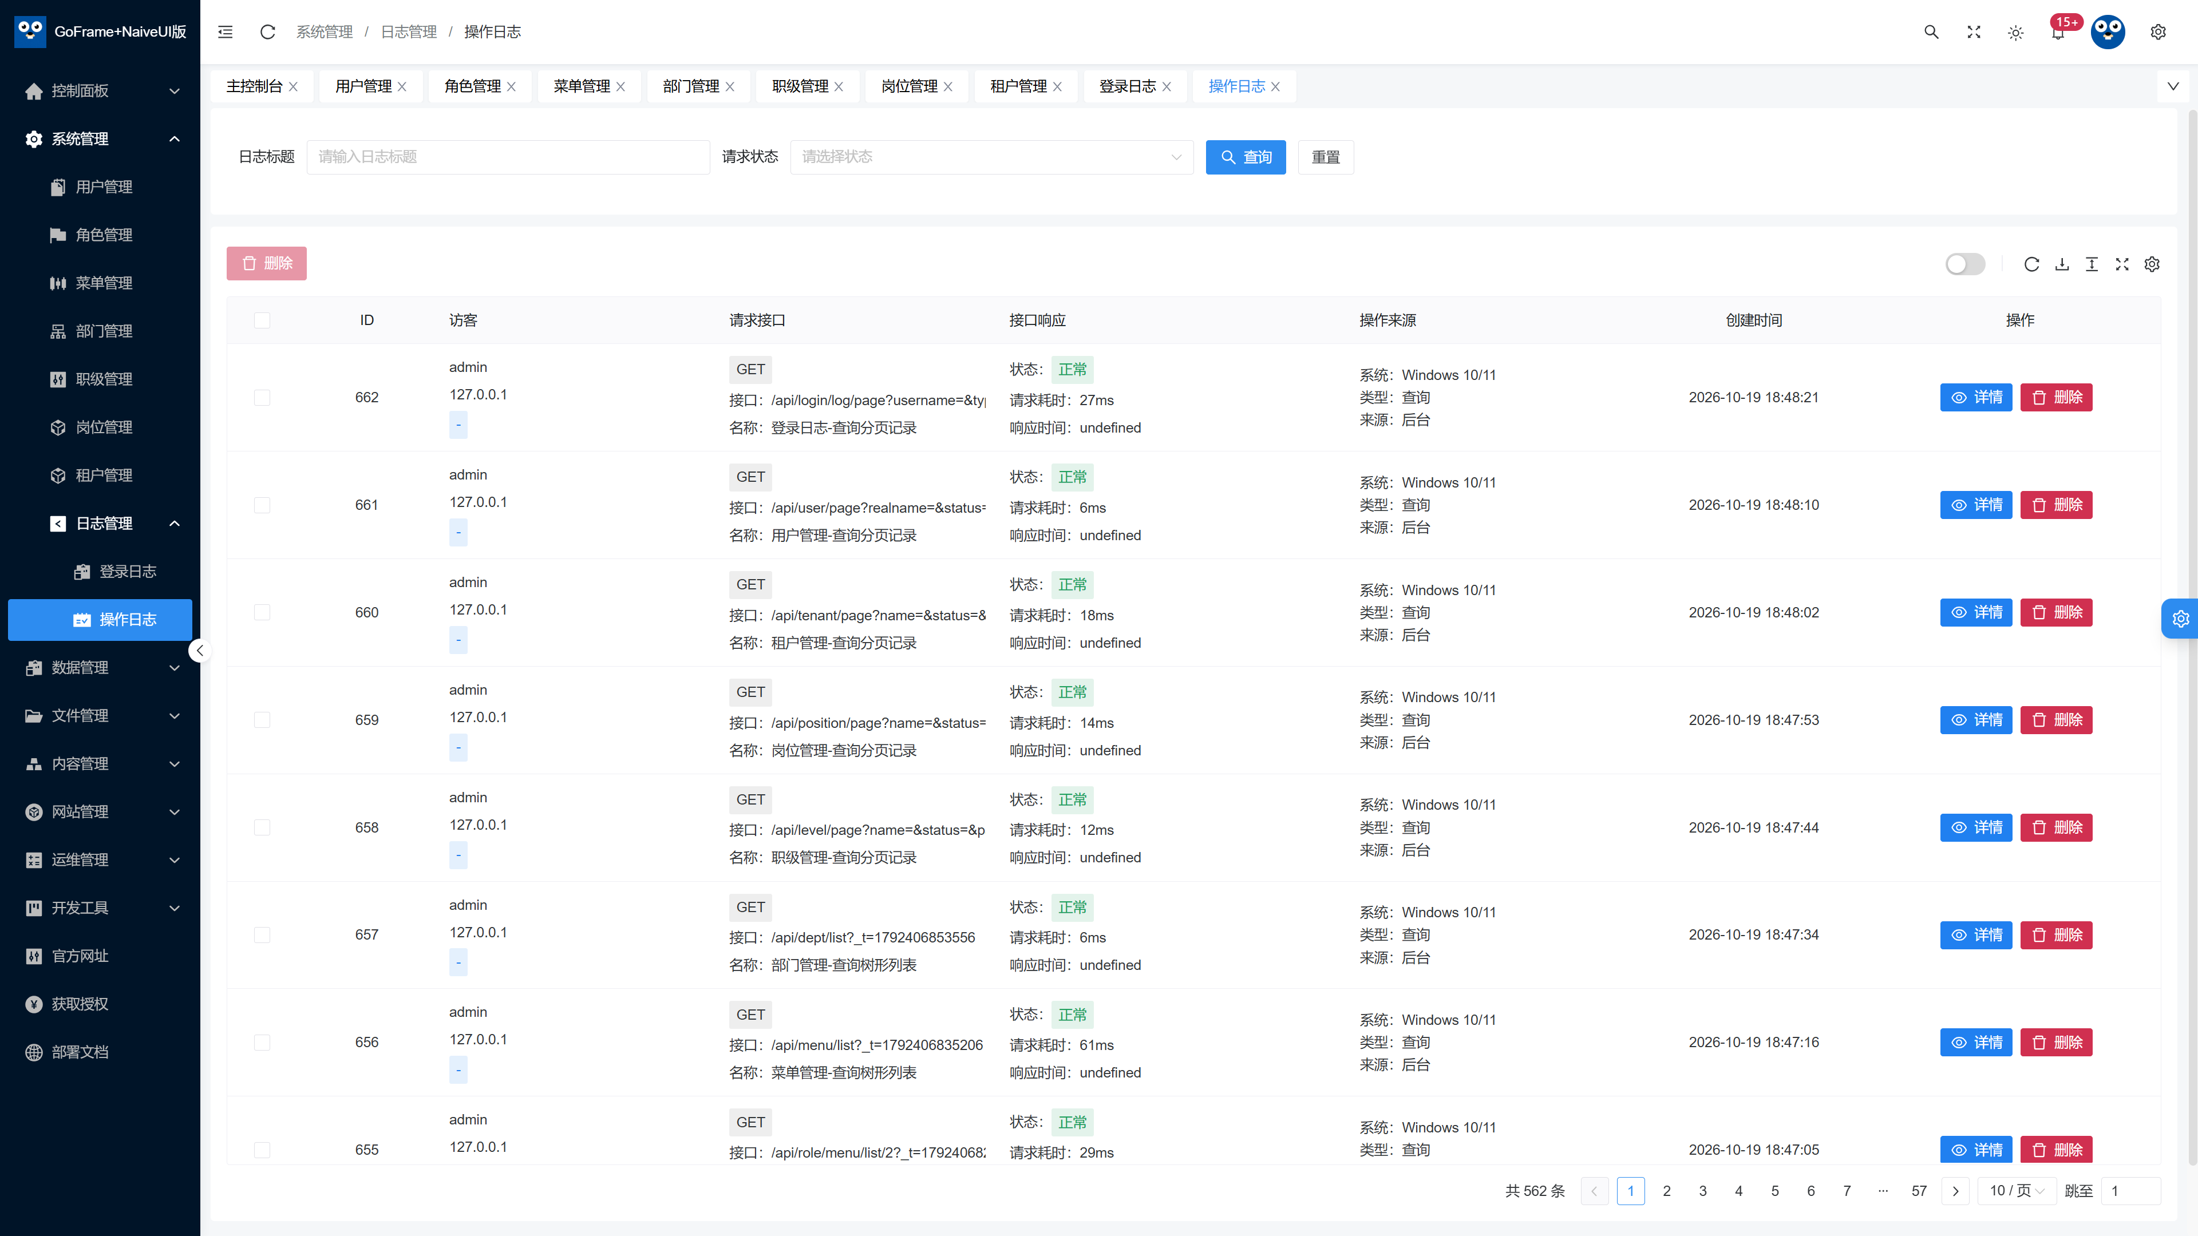2198x1236 pixels.
Task: Refresh the table data icon
Action: pos(2031,264)
